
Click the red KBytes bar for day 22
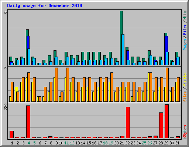[128, 122]
